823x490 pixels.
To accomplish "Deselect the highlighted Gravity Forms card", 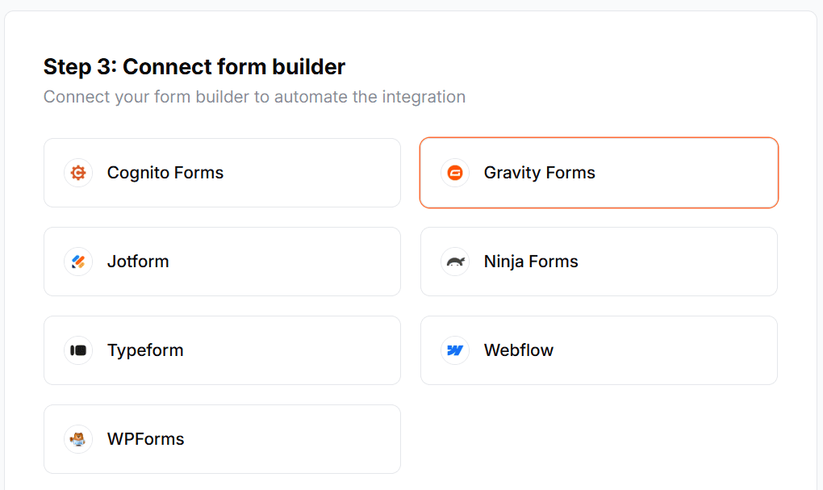I will coord(599,172).
